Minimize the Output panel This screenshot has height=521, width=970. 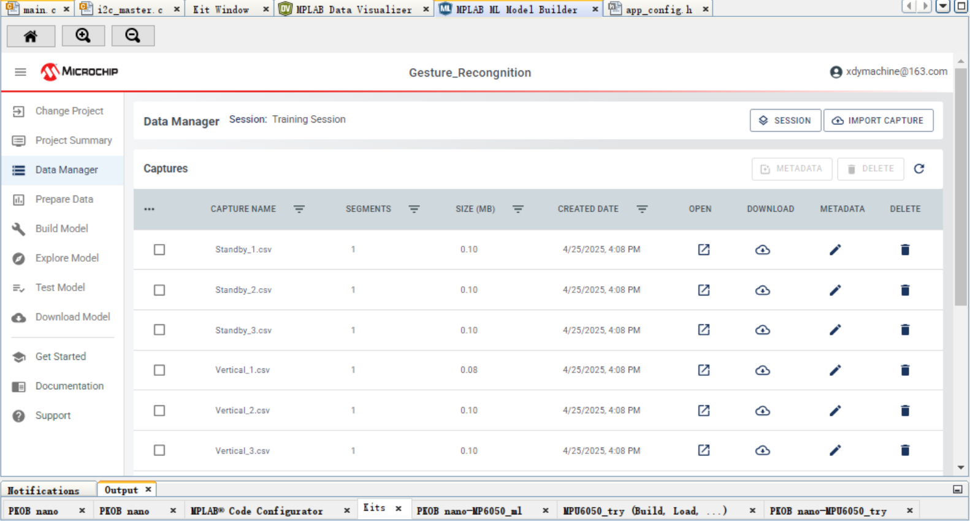958,490
